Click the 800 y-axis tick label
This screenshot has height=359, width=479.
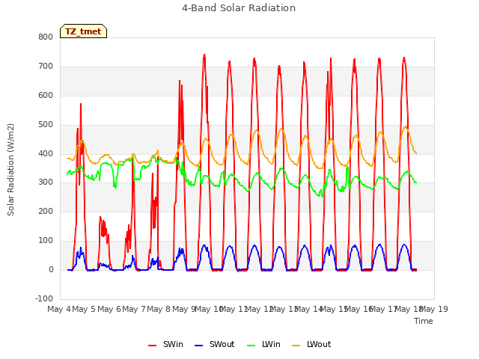click(x=46, y=37)
